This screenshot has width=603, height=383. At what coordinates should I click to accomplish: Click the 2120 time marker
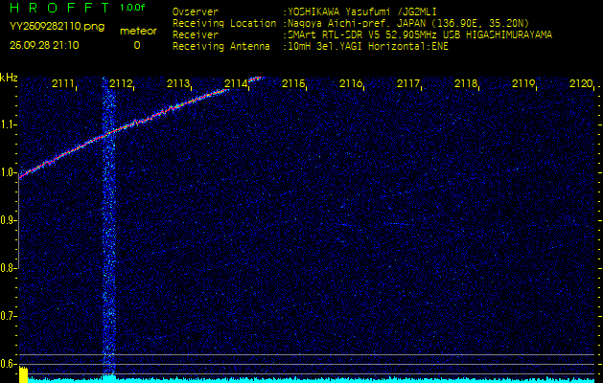(x=580, y=84)
